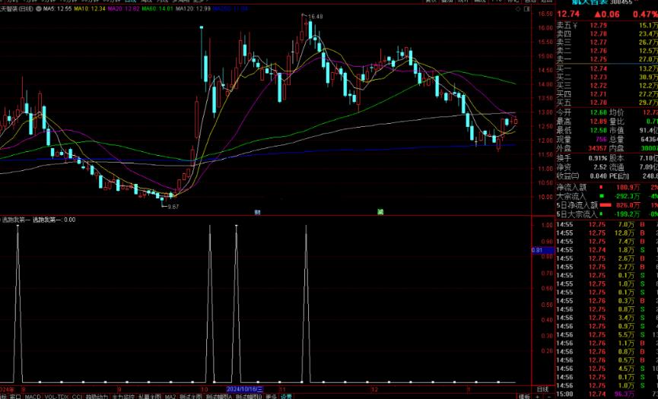Switch to the MA2 tab

pos(170,397)
